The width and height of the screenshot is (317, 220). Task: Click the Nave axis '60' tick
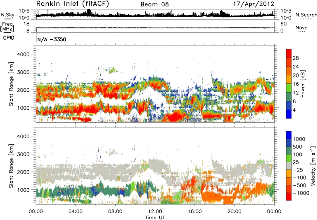click(x=283, y=24)
